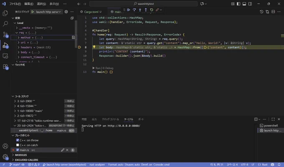The width and height of the screenshot is (284, 167).
Task: Open the Manage gear in activity bar
Action: point(5,157)
